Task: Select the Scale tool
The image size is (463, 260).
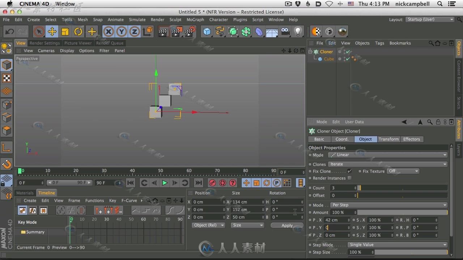Action: [x=65, y=32]
